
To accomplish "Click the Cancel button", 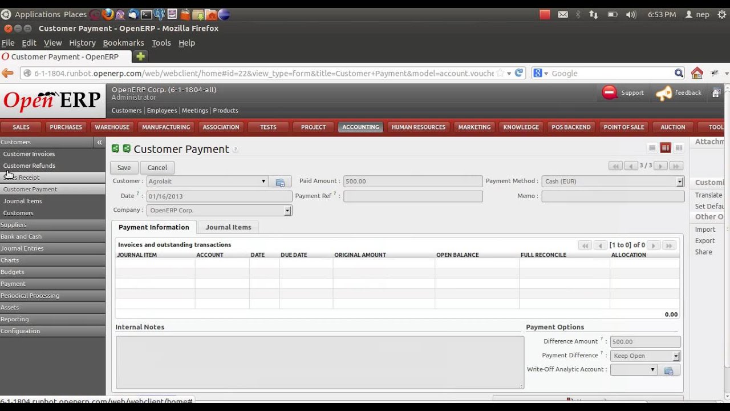I will (x=157, y=168).
